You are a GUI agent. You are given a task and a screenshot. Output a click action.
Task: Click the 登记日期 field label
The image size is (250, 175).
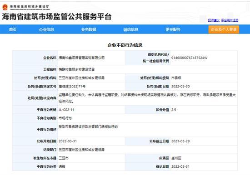coord(162,166)
